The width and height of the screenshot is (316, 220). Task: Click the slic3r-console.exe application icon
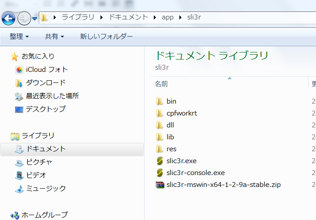tap(160, 173)
